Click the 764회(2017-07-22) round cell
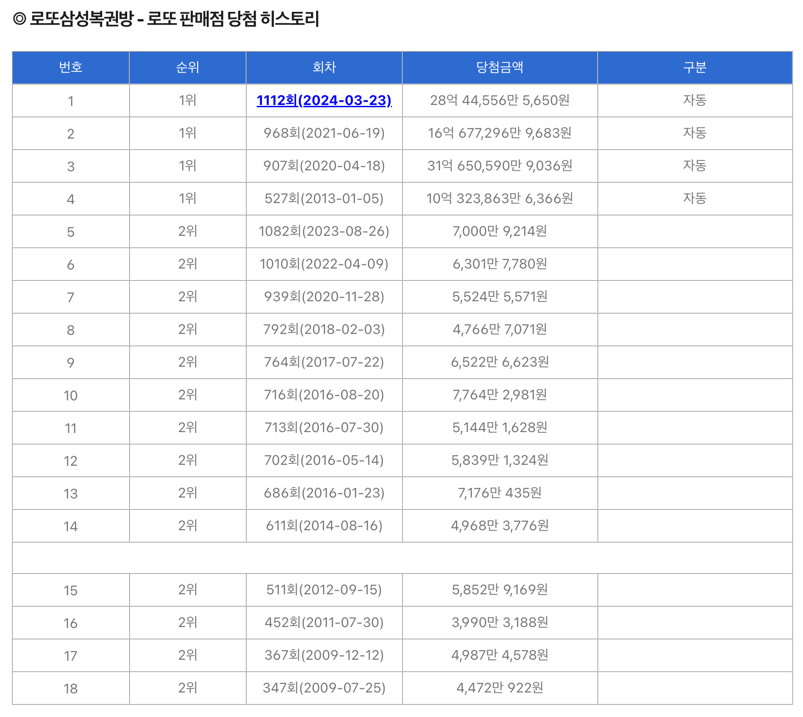The image size is (803, 717). pos(324,362)
